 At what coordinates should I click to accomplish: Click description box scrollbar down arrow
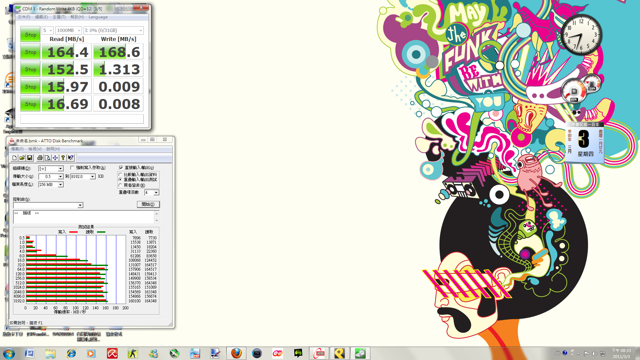click(157, 221)
